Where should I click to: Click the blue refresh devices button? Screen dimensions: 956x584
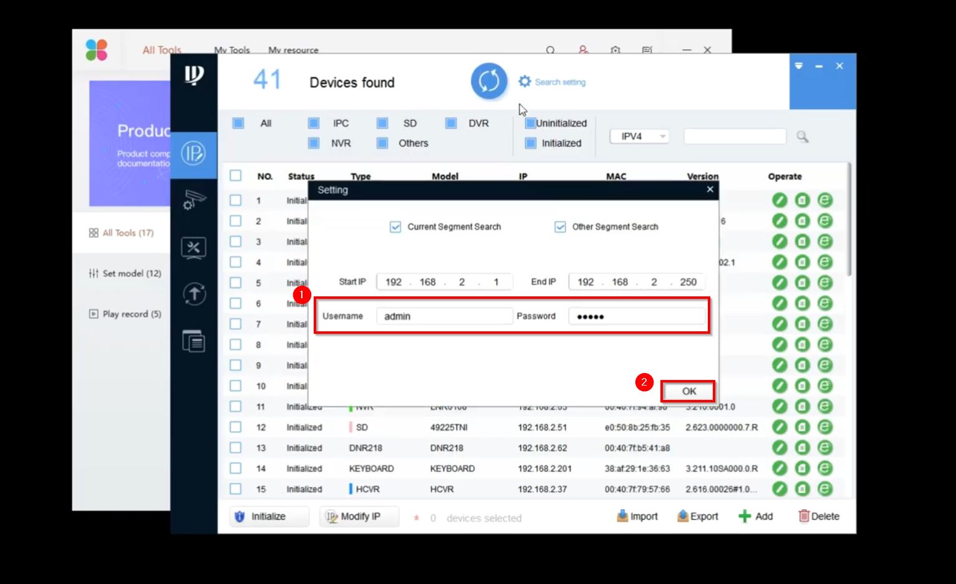(489, 81)
